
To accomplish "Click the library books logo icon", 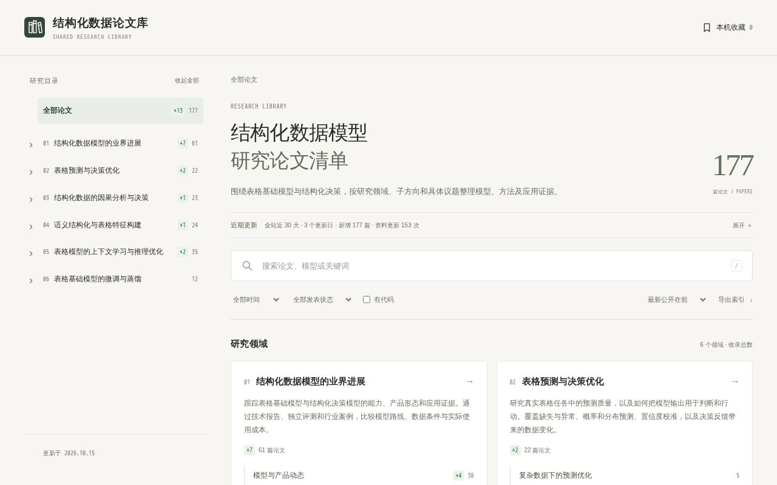I will tap(35, 27).
